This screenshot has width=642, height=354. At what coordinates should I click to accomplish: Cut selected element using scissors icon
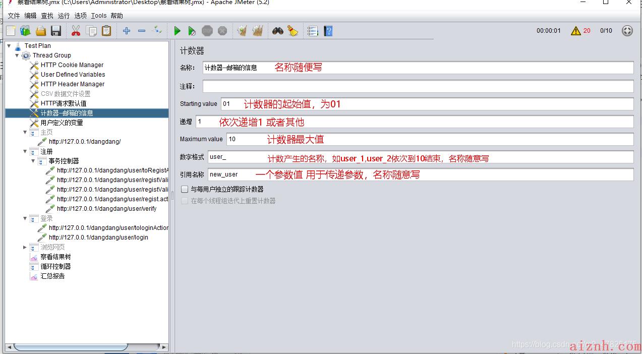tap(76, 31)
